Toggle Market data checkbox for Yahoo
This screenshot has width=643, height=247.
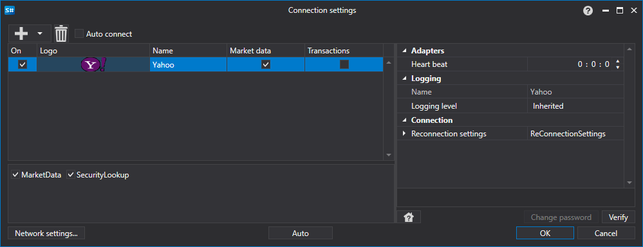point(266,64)
